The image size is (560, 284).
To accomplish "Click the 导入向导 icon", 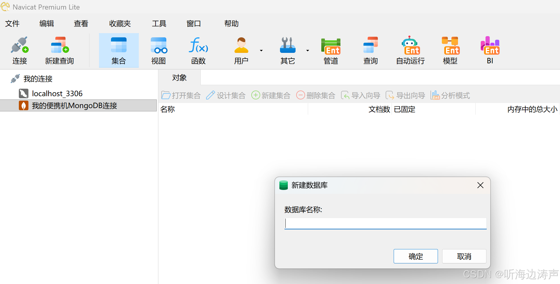I will tap(360, 95).
